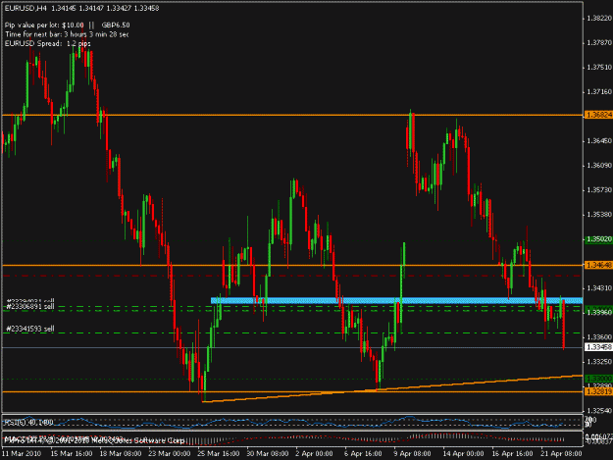
Task: Click the '14 Apr 00:00' time label
Action: [x=463, y=453]
